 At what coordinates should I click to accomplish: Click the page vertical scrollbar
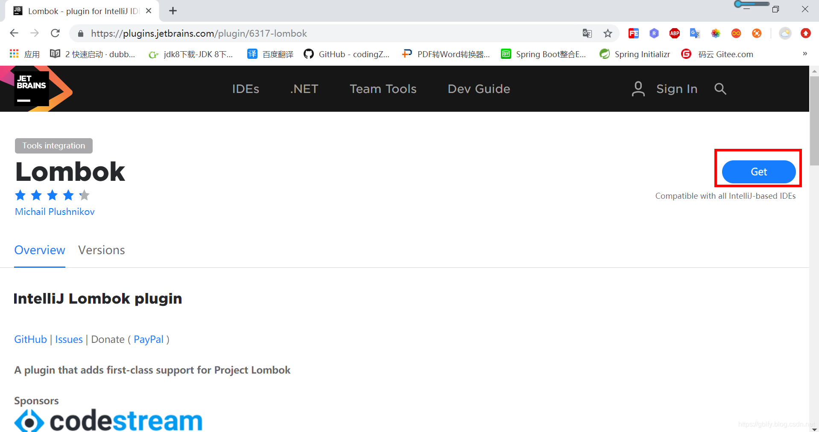(814, 121)
